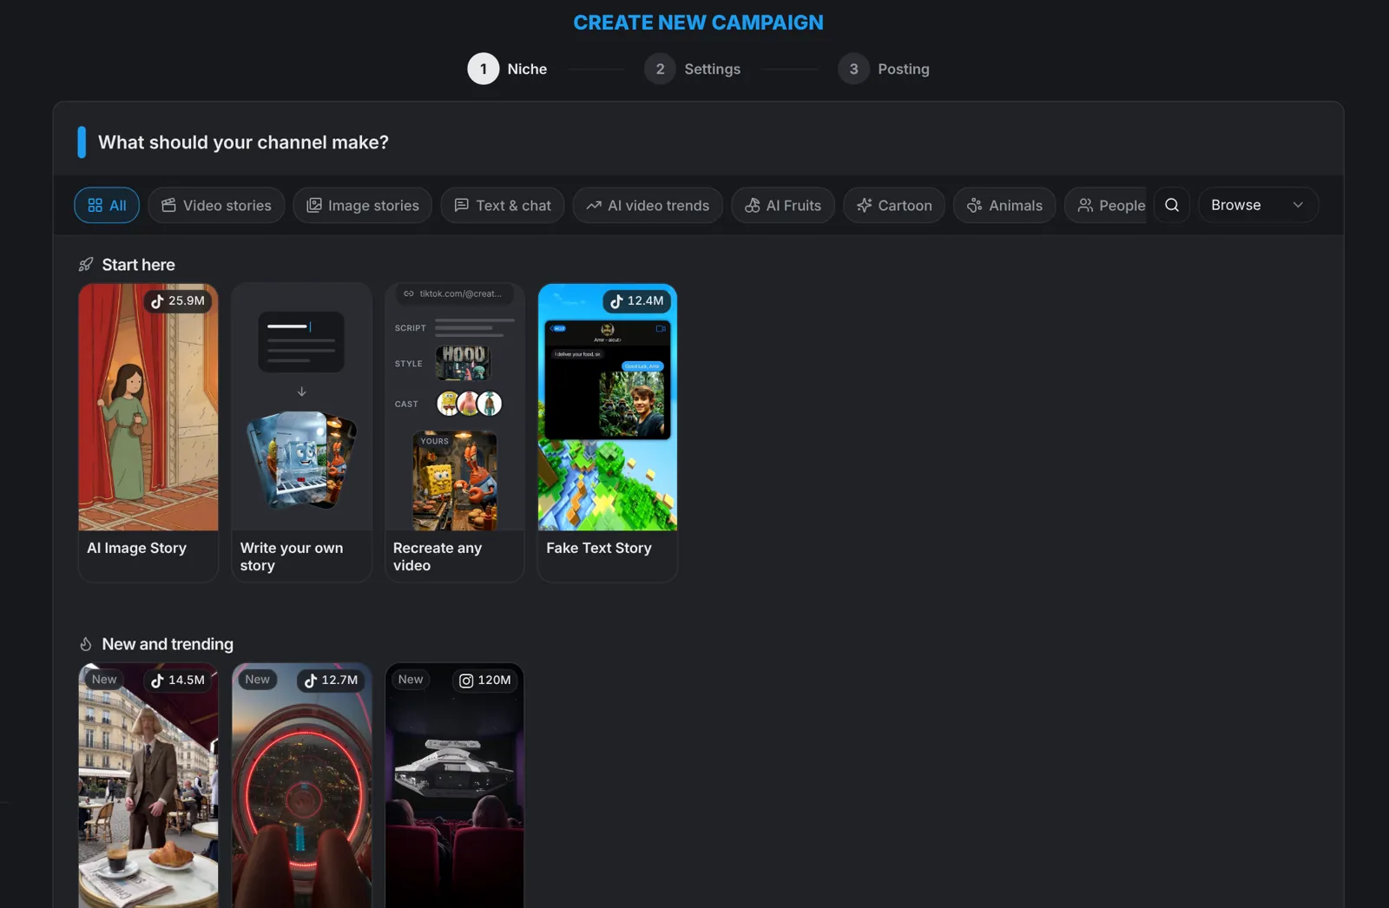Screen dimensions: 1389x908
Task: Open the trending card with 14.5M views
Action: pyautogui.click(x=148, y=786)
